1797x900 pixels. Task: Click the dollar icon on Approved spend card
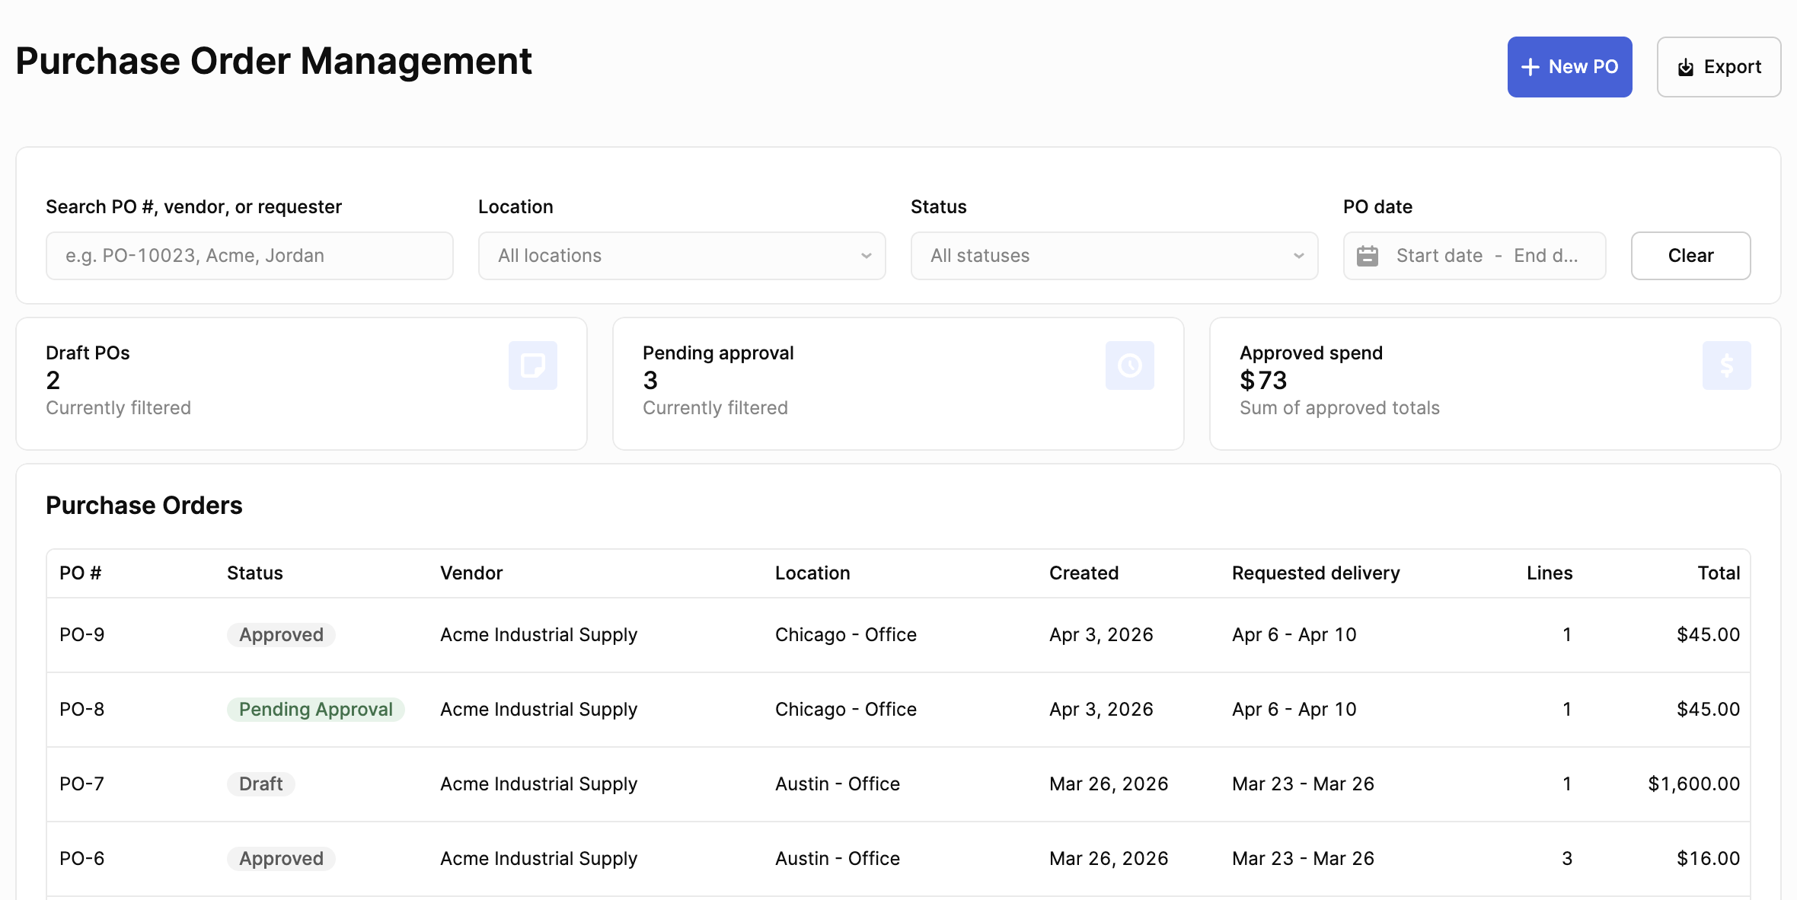click(1725, 365)
